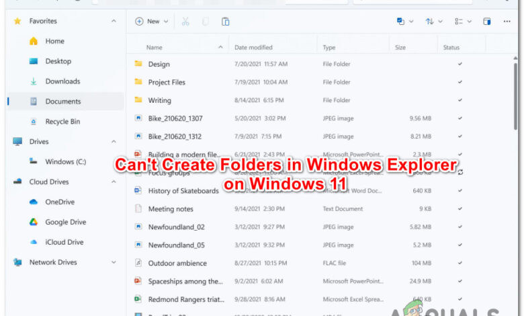This screenshot has width=524, height=316.
Task: Select the History of Skateboards document
Action: [183, 190]
